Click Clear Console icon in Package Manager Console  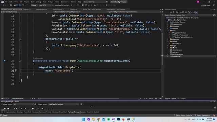81,104
